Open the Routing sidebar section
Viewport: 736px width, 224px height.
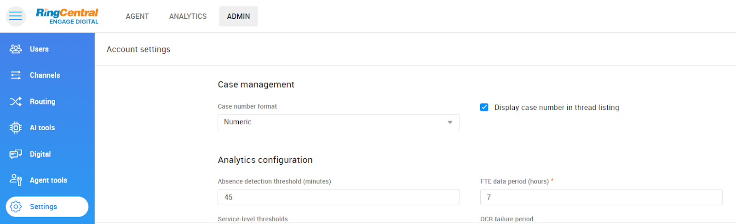(43, 102)
